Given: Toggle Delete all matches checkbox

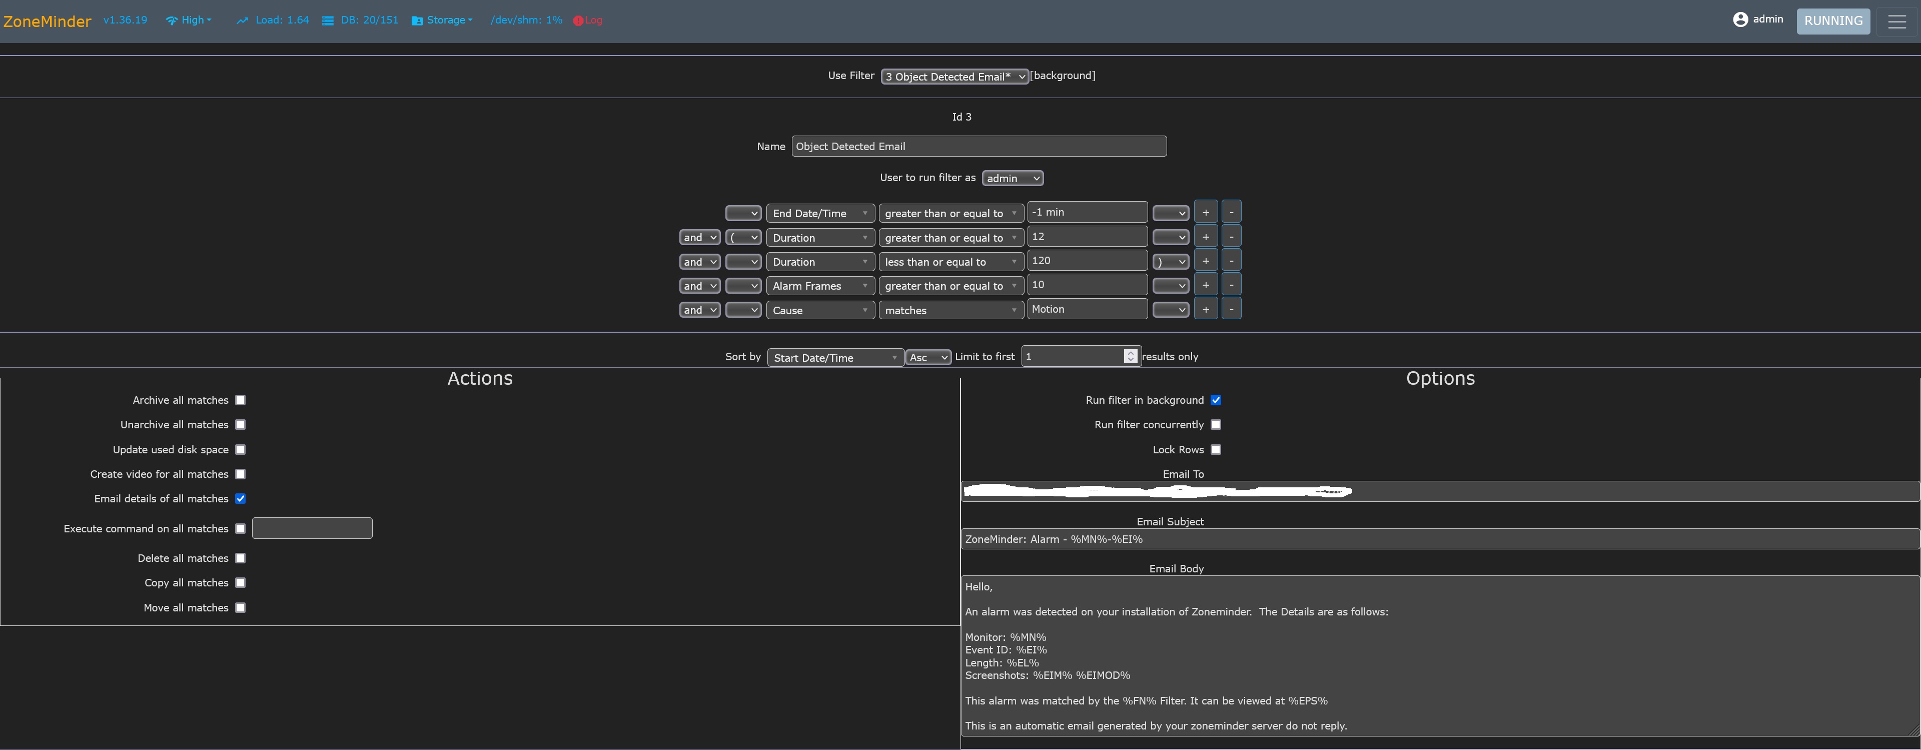Looking at the screenshot, I should pos(240,558).
